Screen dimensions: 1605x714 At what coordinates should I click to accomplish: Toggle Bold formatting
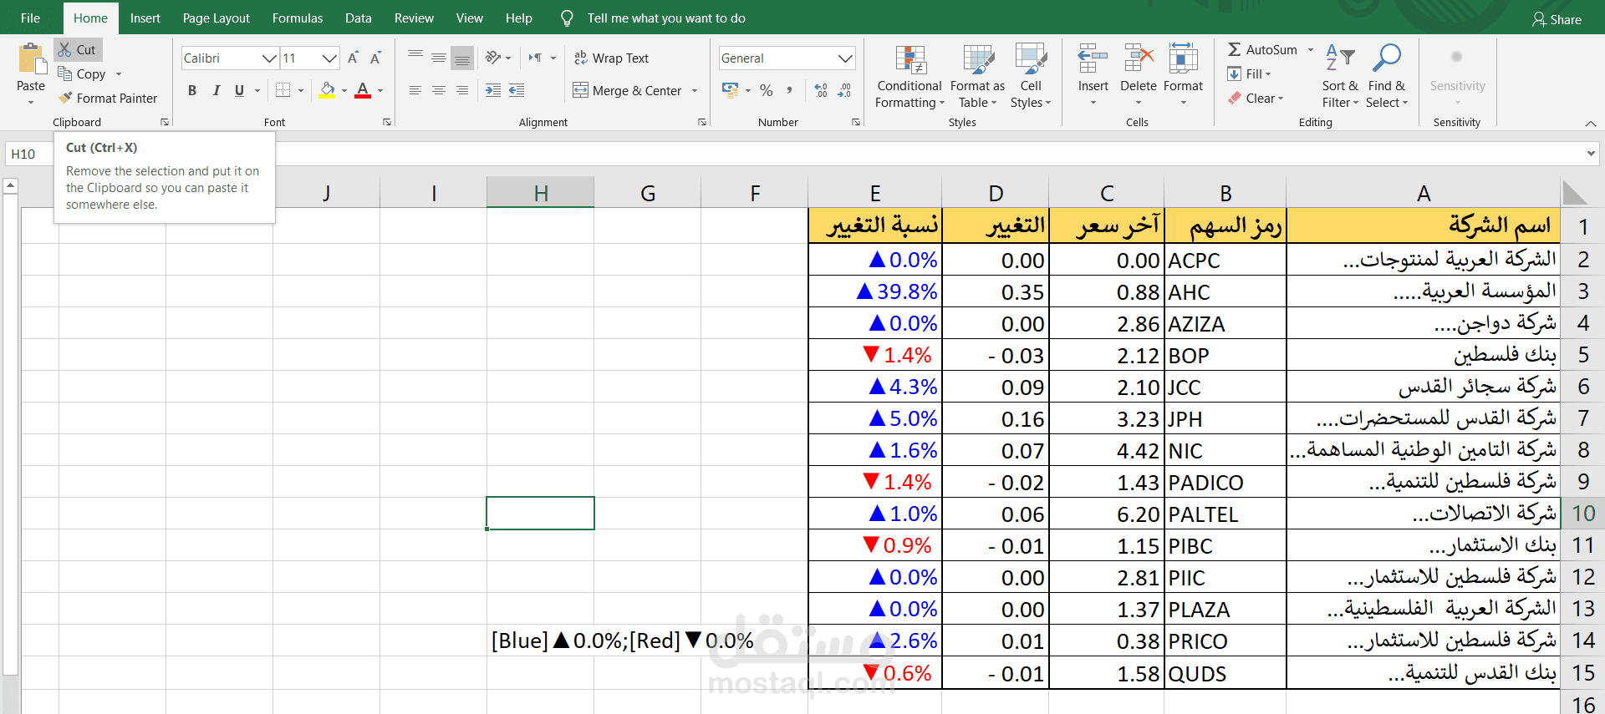192,90
